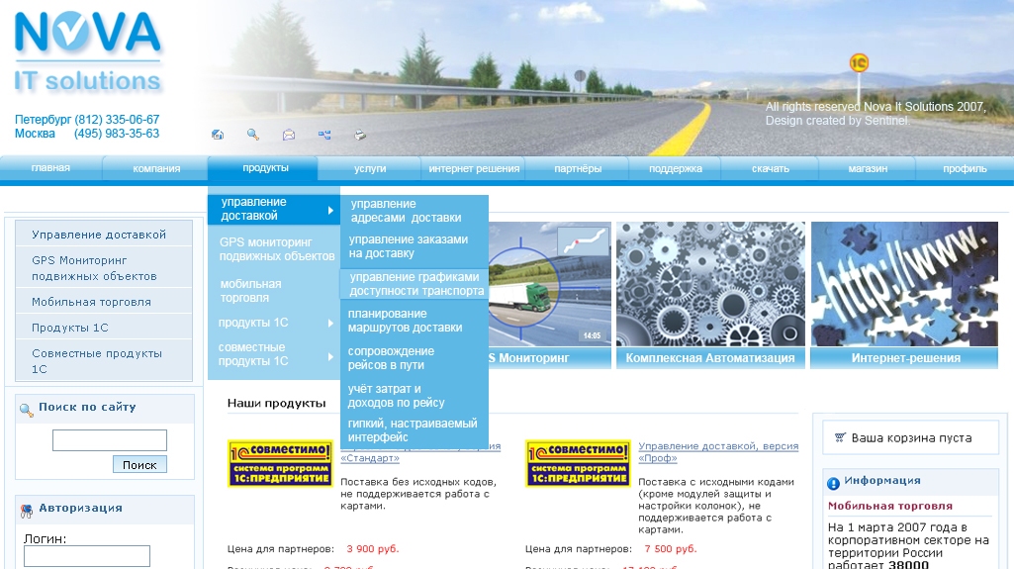Image resolution: width=1014 pixels, height=569 pixels.
Task: Click the NOVA IT solutions logo
Action: [x=88, y=53]
